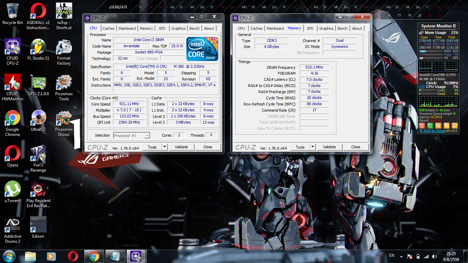Click the core speed value '931.11 MHz'
468x263 pixels.
tap(130, 104)
